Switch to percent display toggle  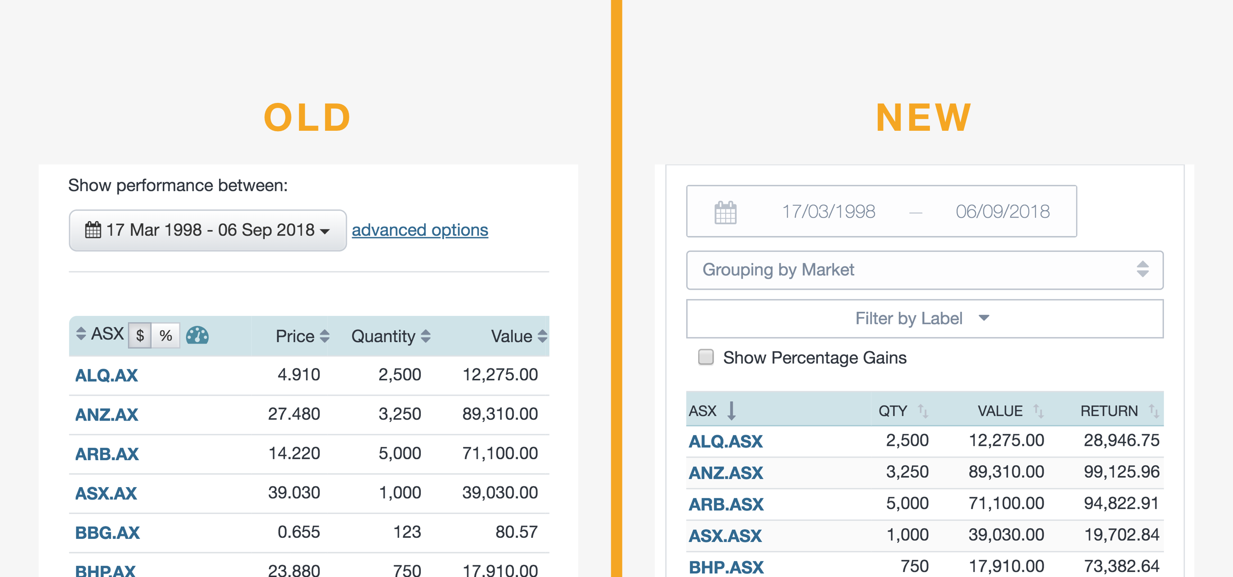(165, 335)
